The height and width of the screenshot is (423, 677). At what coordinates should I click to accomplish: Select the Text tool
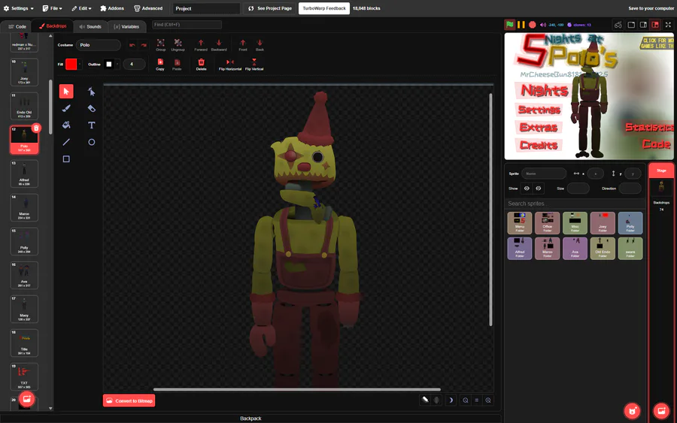[x=92, y=125]
